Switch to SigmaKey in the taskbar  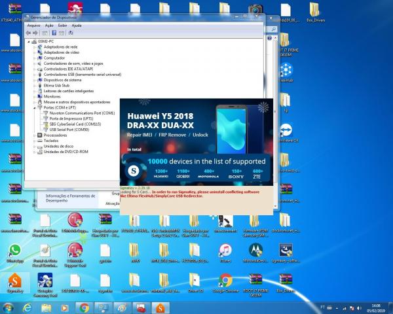[x=160, y=308]
